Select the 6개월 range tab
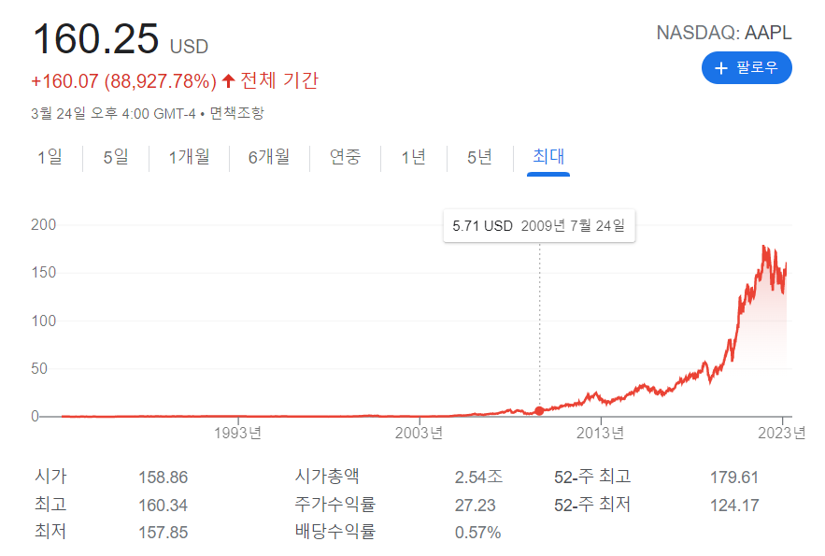This screenshot has width=825, height=556. coord(269,157)
